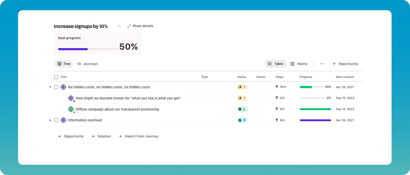Click the Apr 26, 2021 date in Information overload row

pos(345,120)
